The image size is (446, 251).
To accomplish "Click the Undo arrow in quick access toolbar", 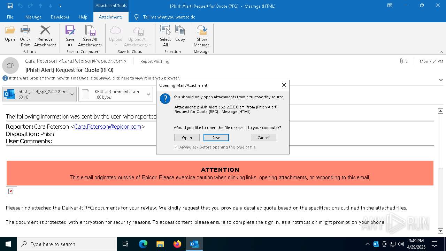I will (x=20, y=6).
